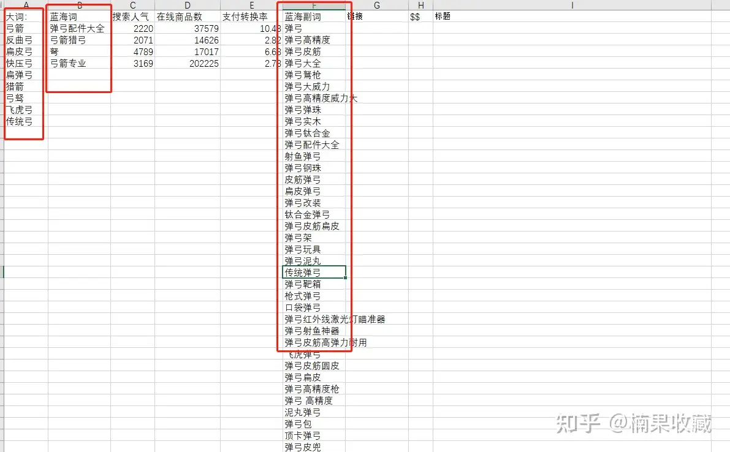Select the '在线商品数' header cell
730x452 pixels.
point(187,17)
